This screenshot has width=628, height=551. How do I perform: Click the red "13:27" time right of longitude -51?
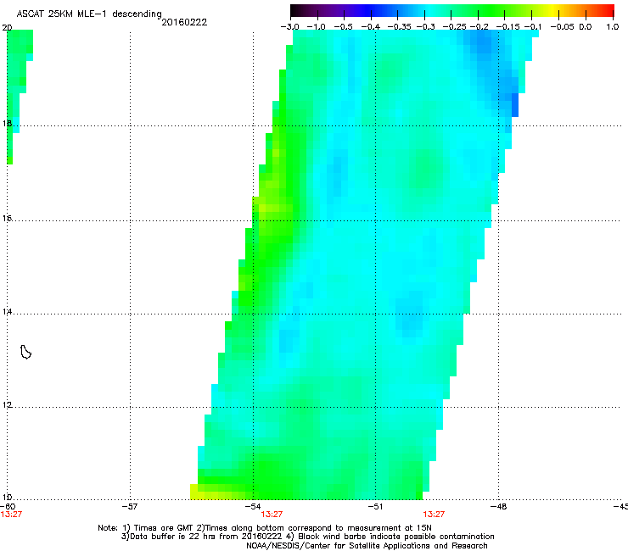click(434, 515)
